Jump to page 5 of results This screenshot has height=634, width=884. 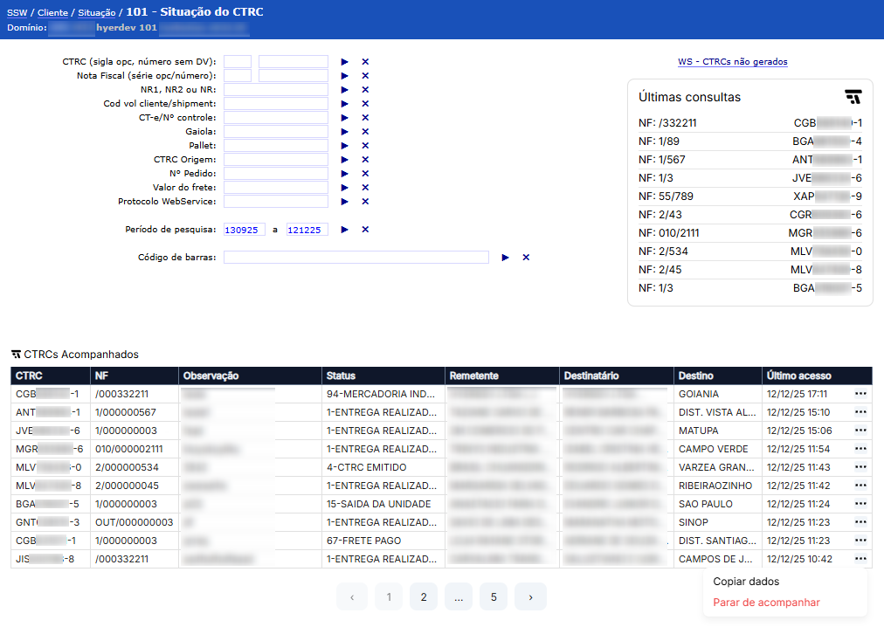[x=494, y=597]
